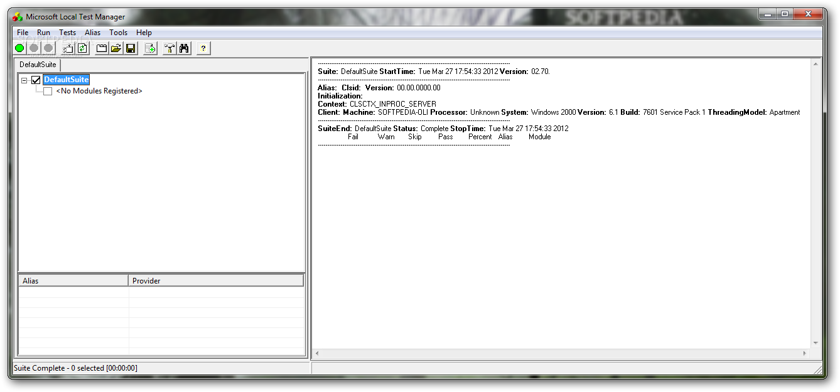Screen dimensions: 840x392
Task: Open the Tools menu
Action: pos(118,33)
